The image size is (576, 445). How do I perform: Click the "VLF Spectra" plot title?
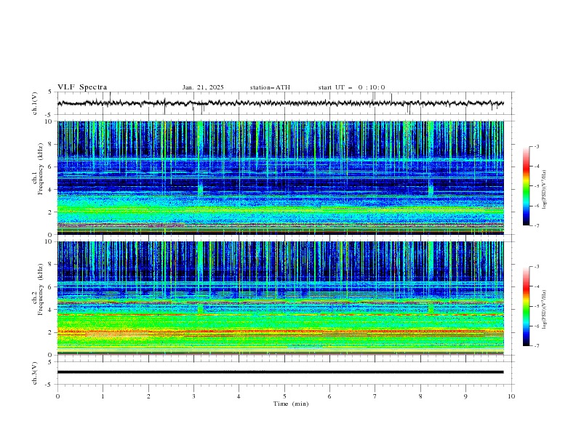(x=82, y=87)
